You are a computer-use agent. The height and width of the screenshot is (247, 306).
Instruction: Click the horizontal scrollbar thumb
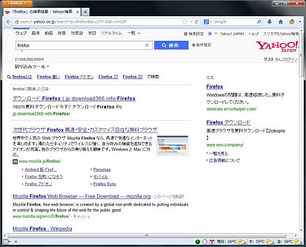146,236
